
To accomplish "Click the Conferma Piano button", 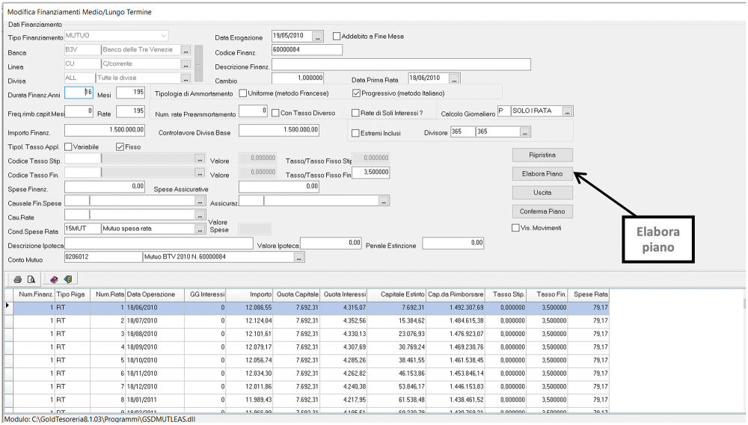I will click(543, 211).
